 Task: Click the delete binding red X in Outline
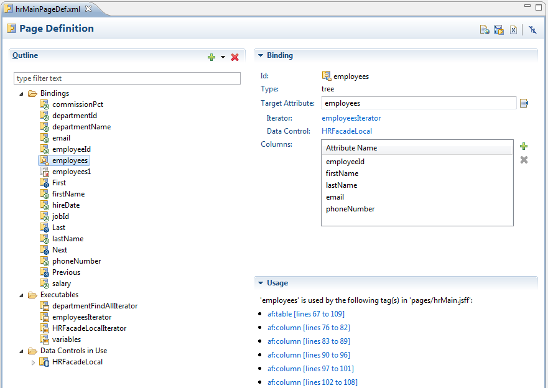[235, 57]
